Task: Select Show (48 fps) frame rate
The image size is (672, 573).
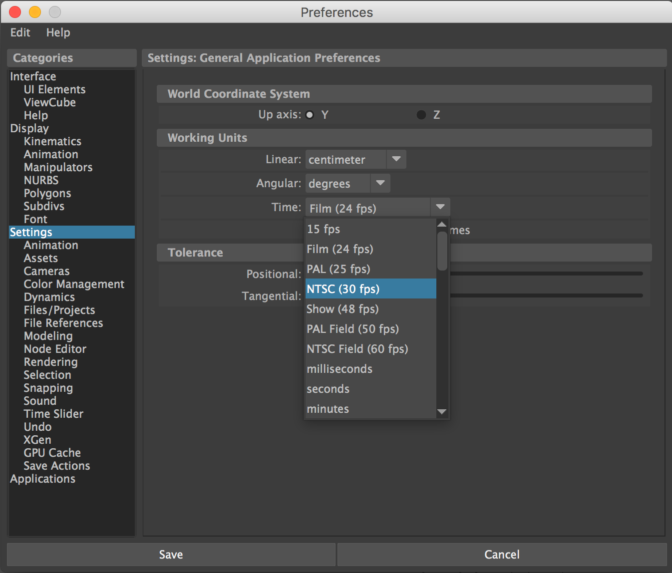Action: [x=342, y=309]
